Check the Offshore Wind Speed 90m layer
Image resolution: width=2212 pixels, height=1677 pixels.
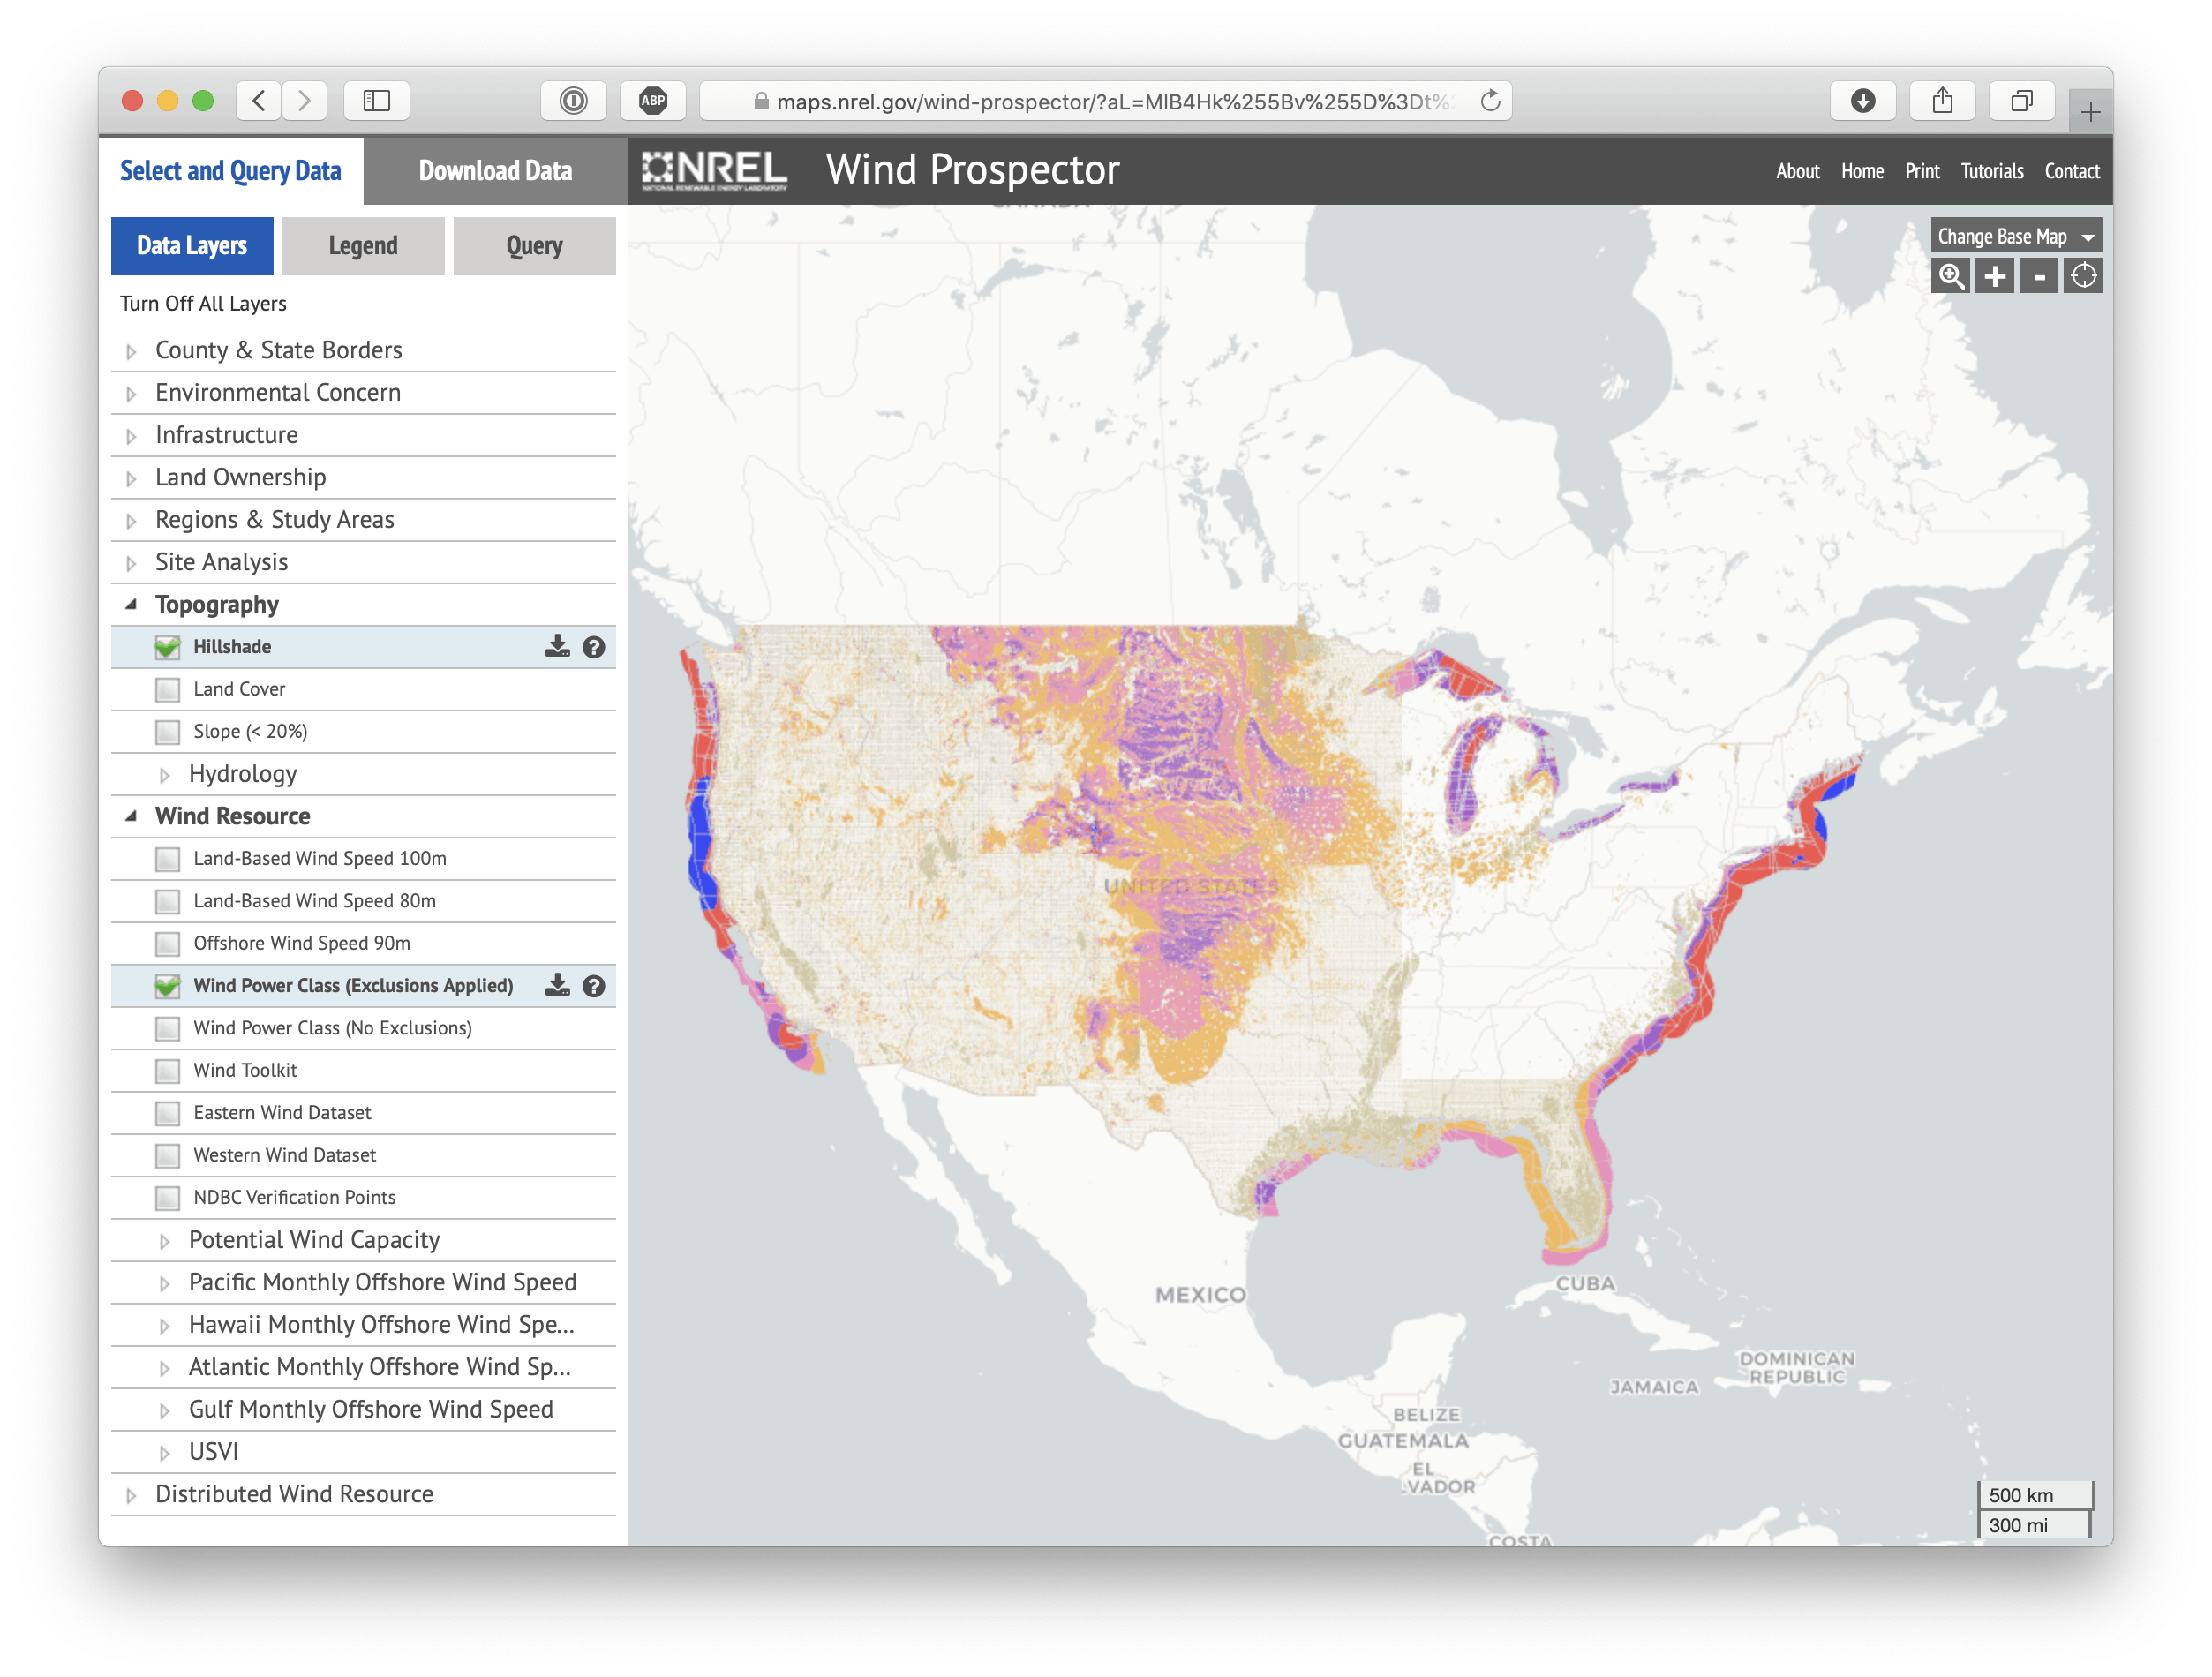pyautogui.click(x=166, y=943)
